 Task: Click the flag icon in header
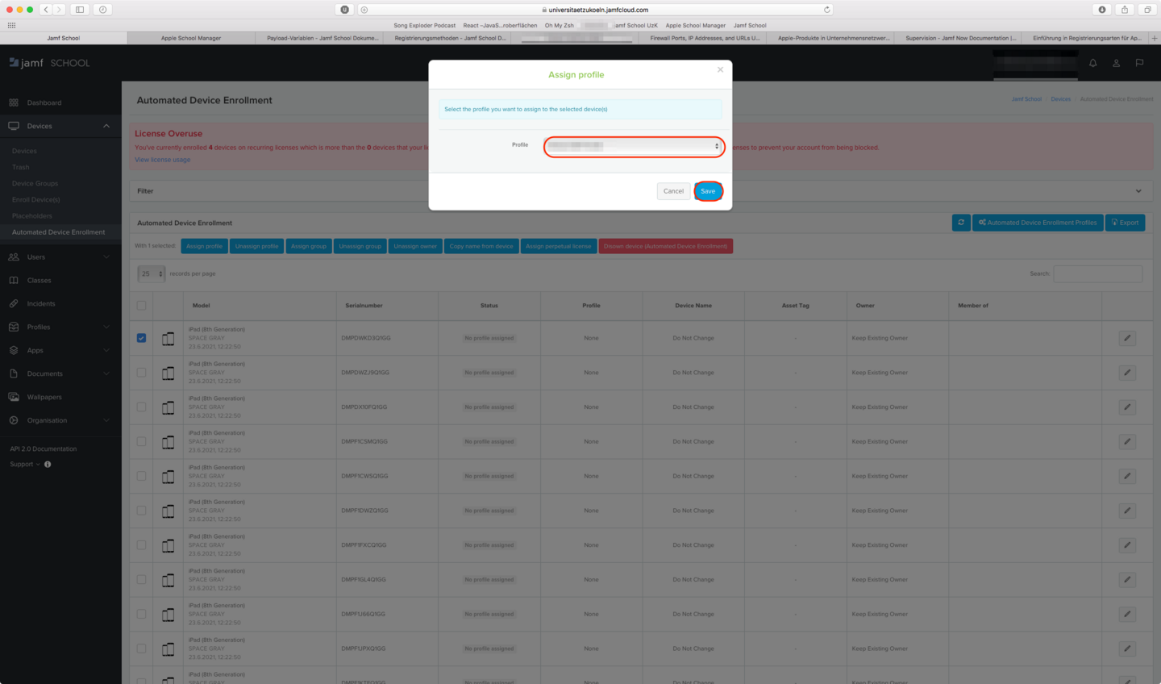tap(1139, 63)
